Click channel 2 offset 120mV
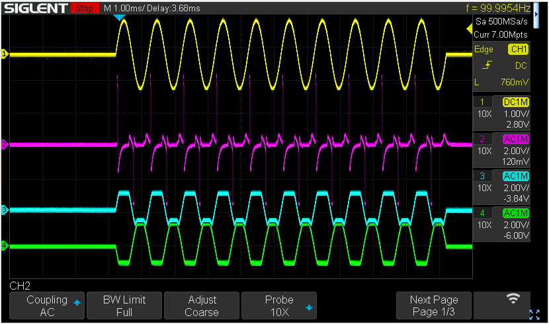The image size is (549, 324). click(515, 161)
